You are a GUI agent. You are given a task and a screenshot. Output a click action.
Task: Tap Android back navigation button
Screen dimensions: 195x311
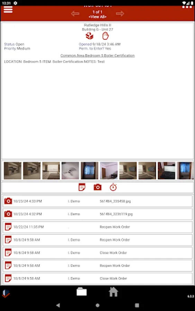click(x=58, y=305)
